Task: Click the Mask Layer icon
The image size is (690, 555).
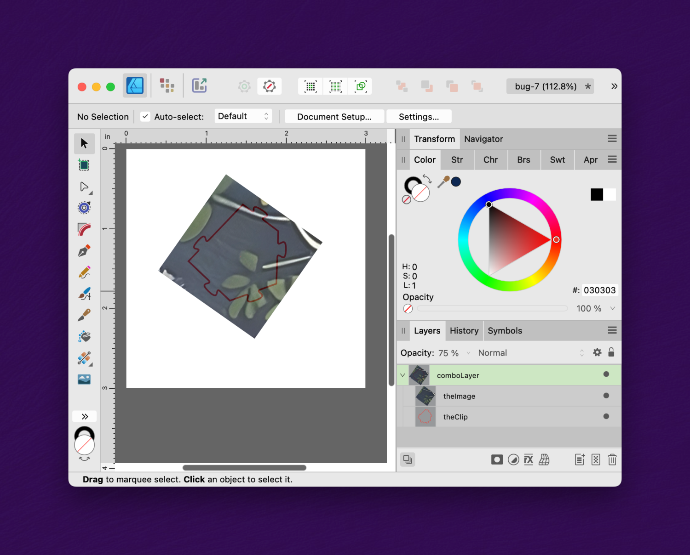Action: pos(497,460)
